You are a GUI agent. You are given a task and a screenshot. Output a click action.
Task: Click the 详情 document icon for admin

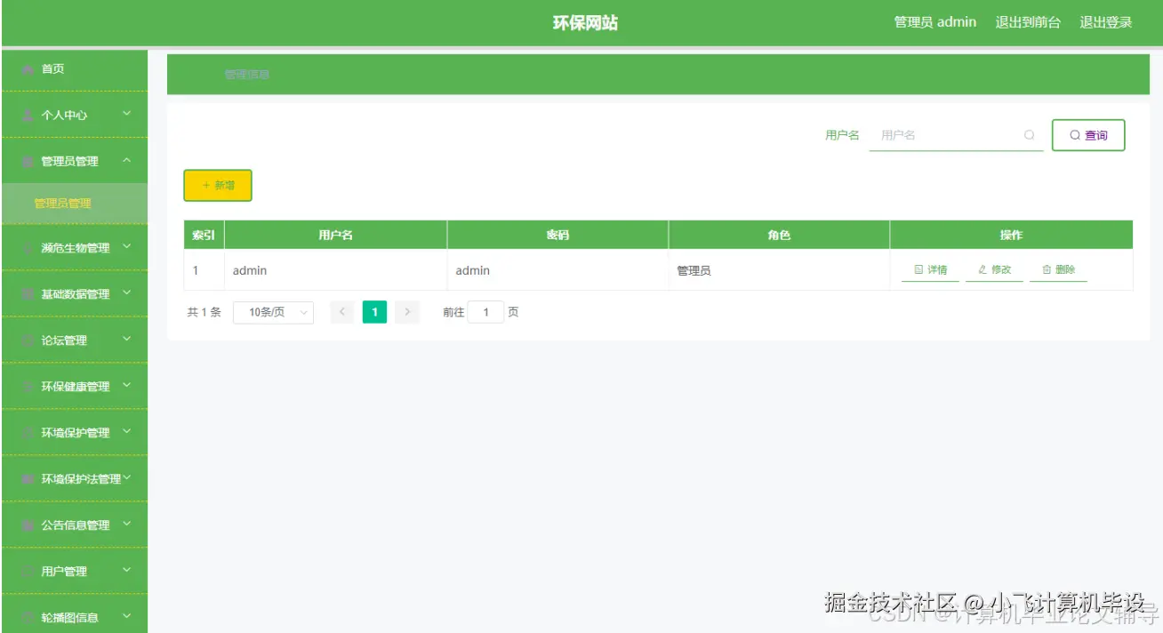point(918,269)
